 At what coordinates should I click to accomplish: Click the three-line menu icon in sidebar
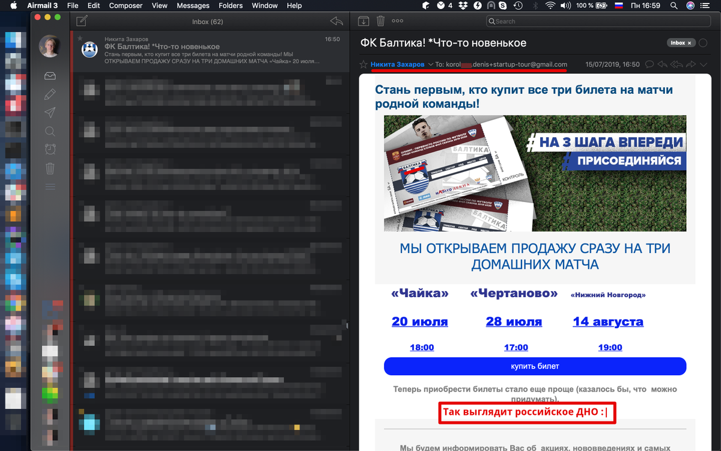50,186
